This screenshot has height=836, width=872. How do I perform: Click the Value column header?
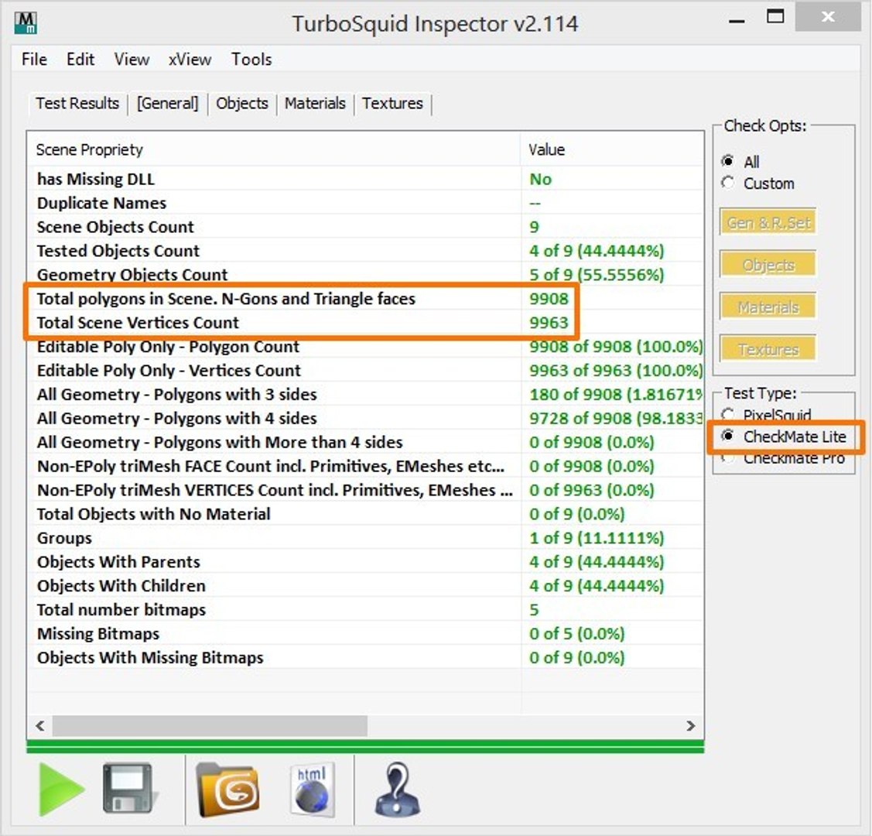coord(612,149)
